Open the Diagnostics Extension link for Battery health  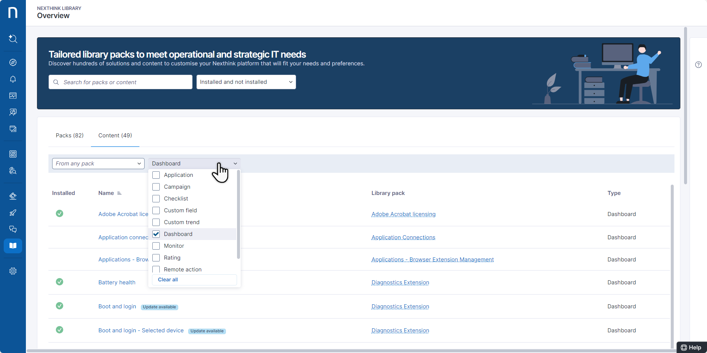[400, 282]
